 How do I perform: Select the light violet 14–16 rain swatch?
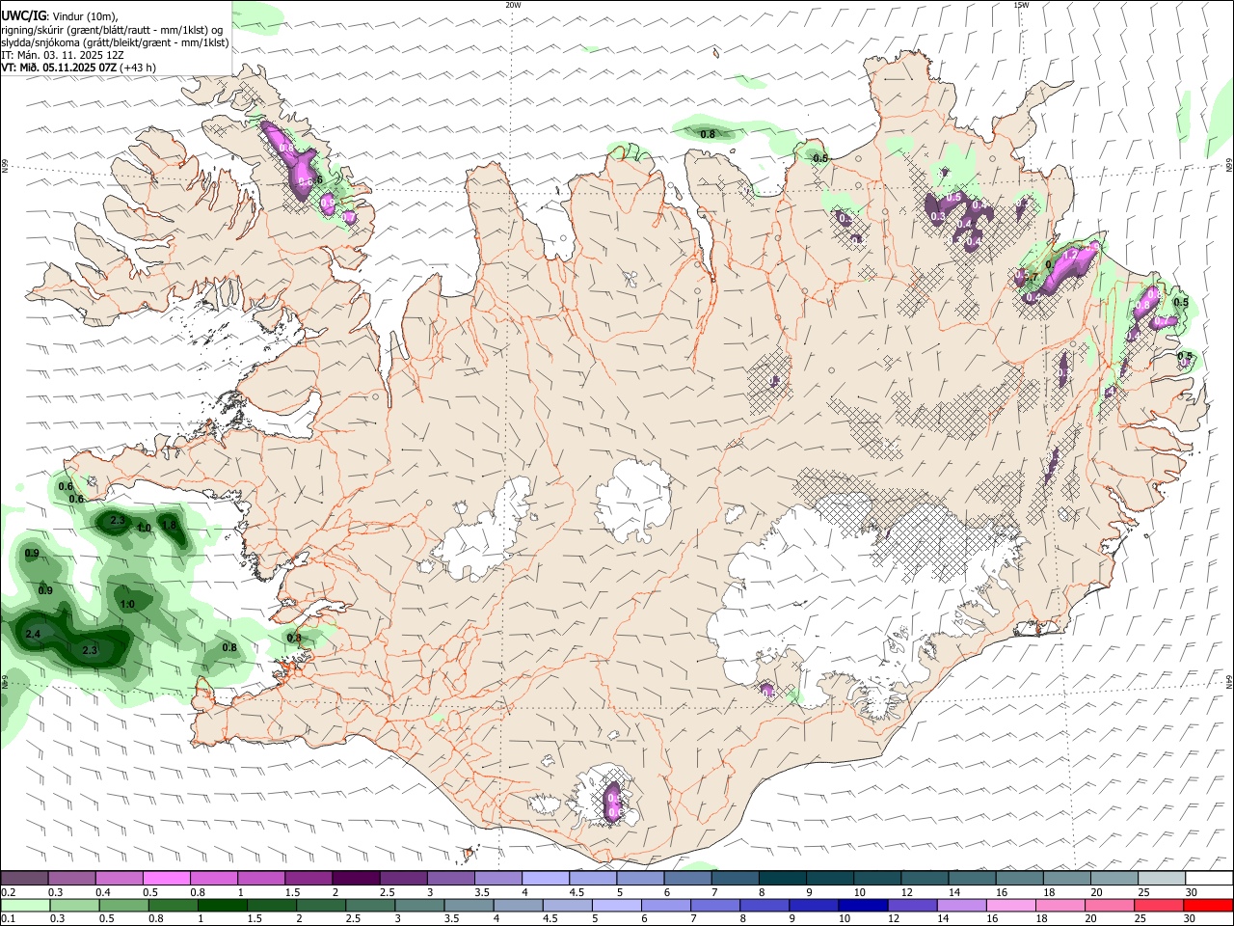click(x=964, y=905)
